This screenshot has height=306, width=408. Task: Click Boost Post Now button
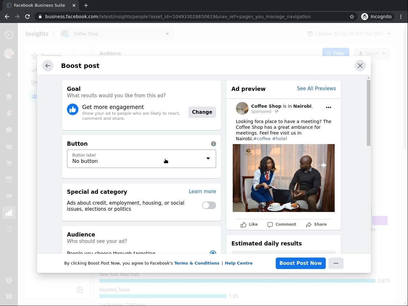pos(301,263)
